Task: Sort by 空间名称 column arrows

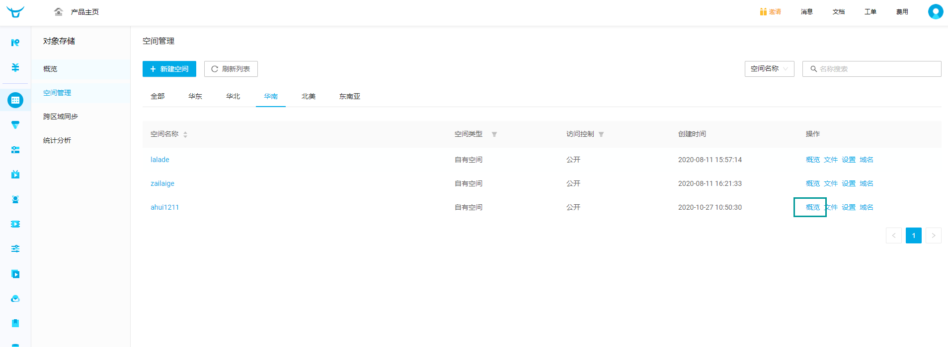Action: pos(185,134)
